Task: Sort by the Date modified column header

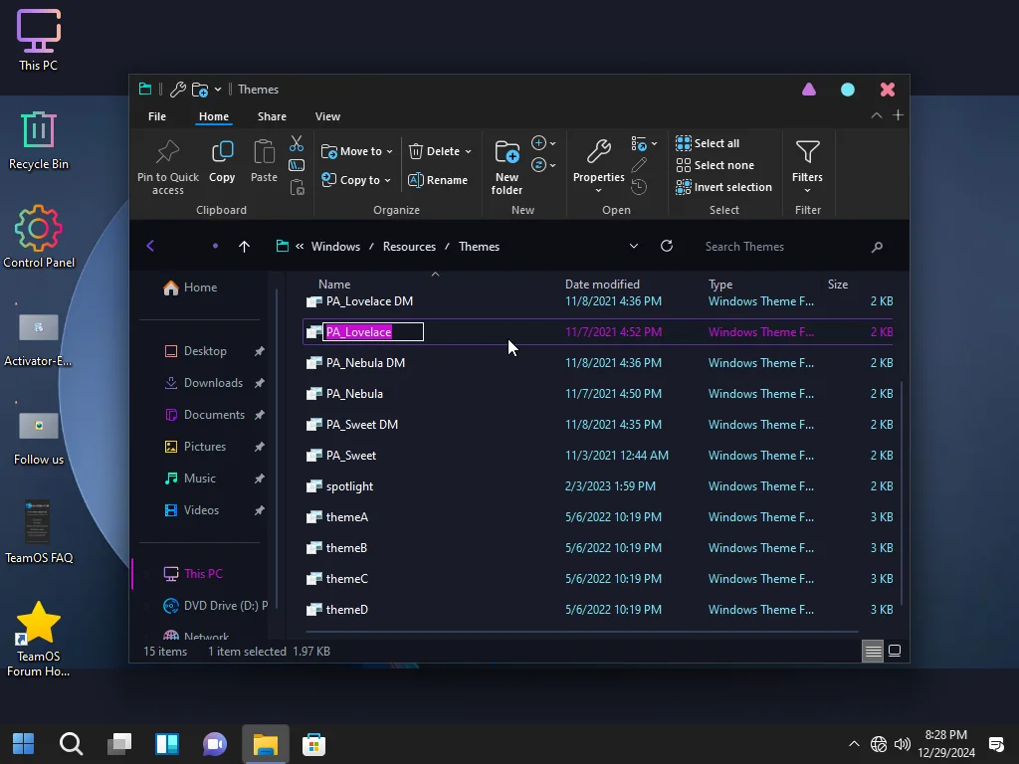Action: point(602,285)
